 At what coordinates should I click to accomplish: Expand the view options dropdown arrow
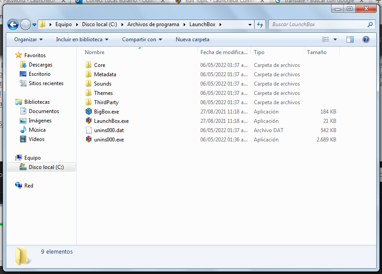tap(335, 39)
